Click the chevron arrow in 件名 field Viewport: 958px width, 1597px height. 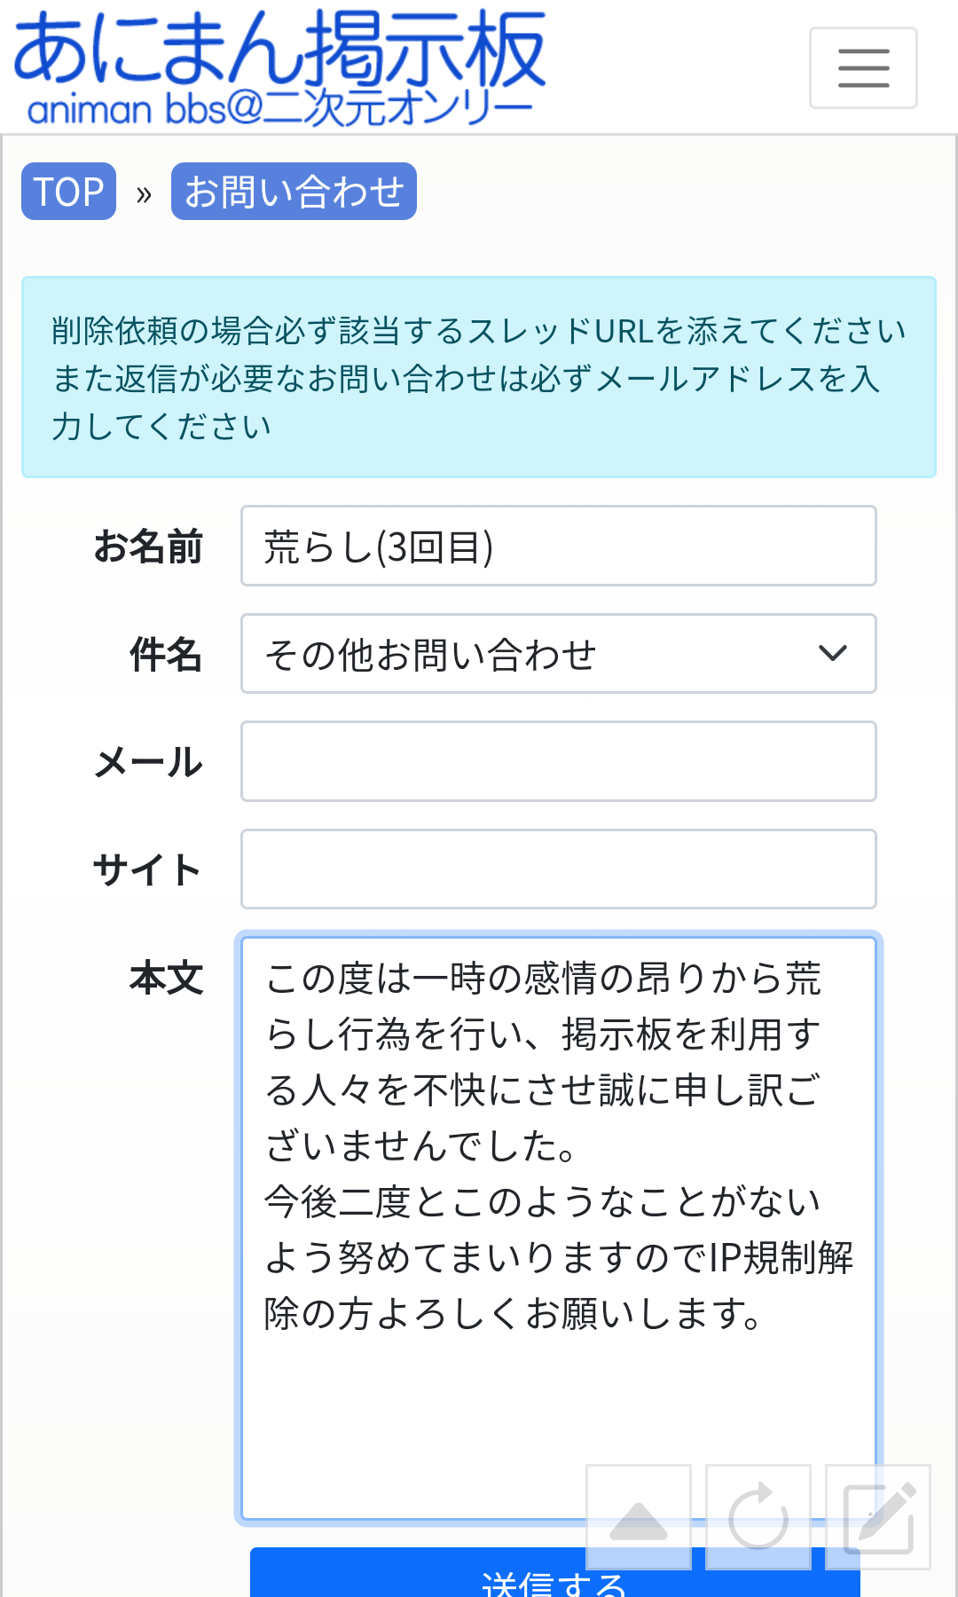pyautogui.click(x=833, y=654)
